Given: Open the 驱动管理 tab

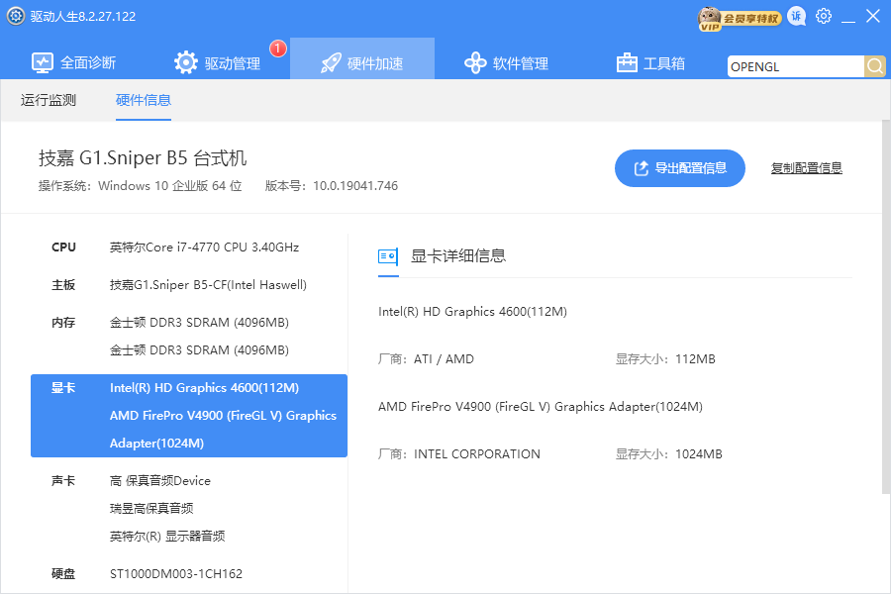Looking at the screenshot, I should pyautogui.click(x=218, y=62).
